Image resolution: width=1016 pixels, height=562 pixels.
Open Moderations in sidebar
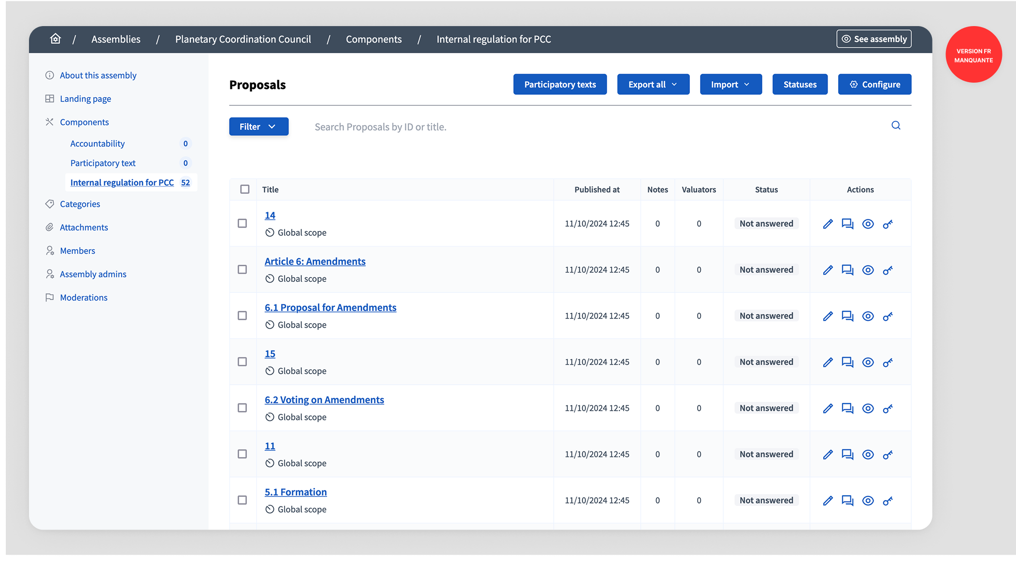pos(84,298)
